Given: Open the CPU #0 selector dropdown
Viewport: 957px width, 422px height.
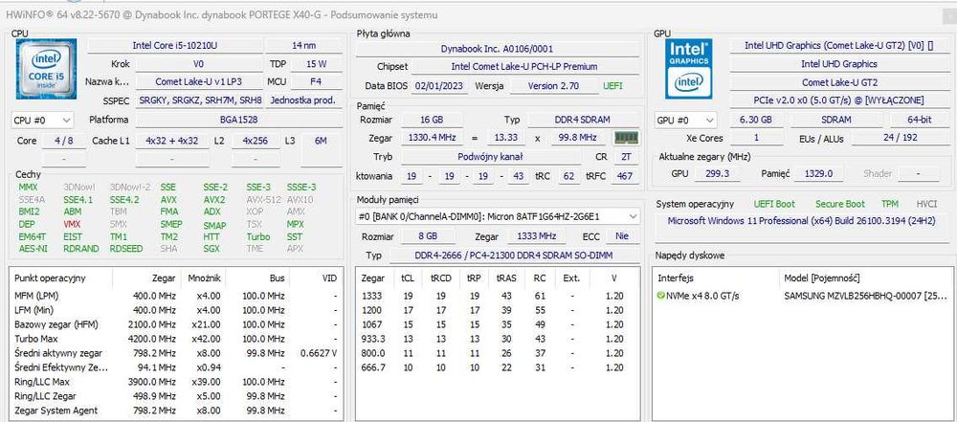Looking at the screenshot, I should tap(42, 120).
